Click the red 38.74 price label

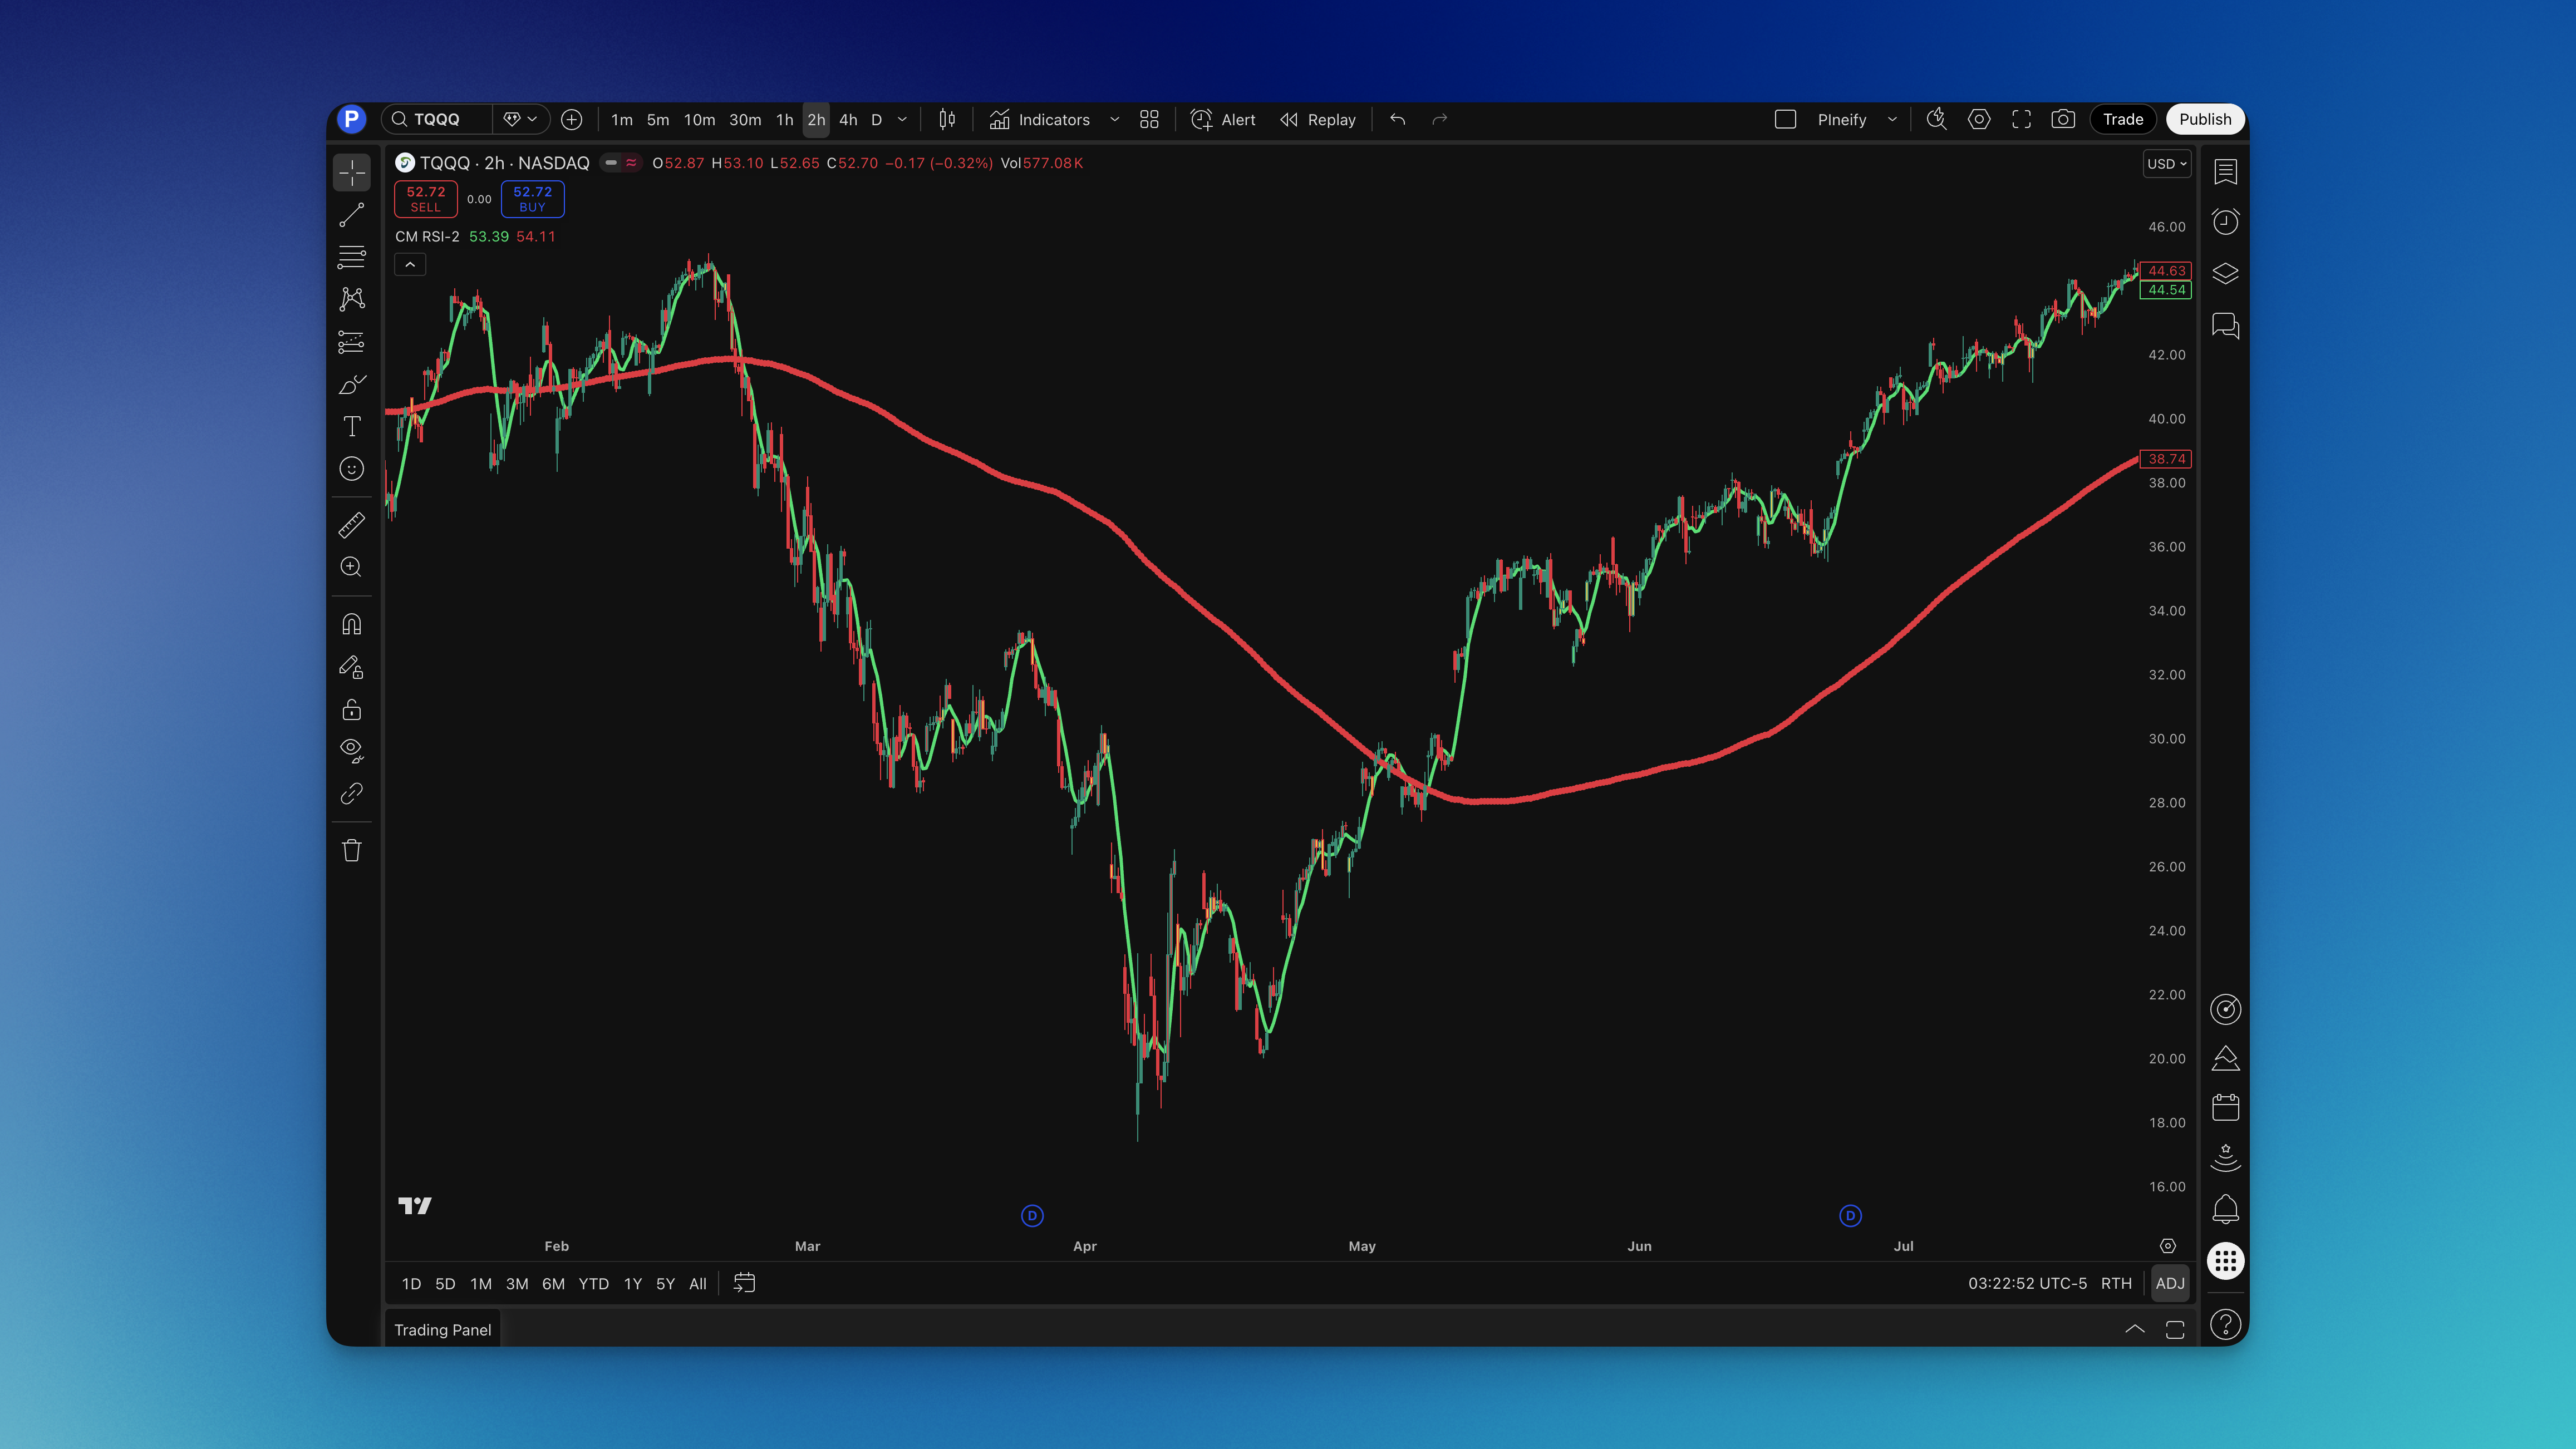[2166, 459]
